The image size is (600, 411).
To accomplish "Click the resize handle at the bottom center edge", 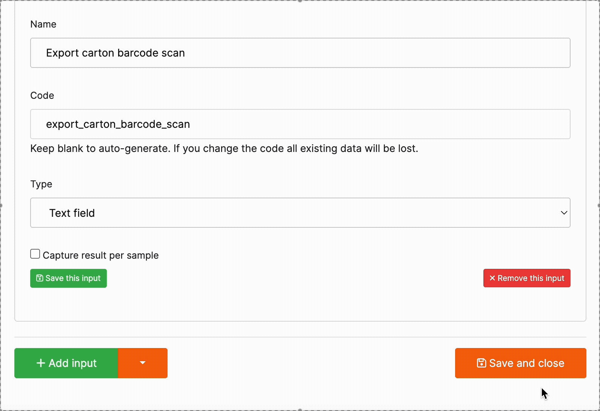I will point(300,409).
